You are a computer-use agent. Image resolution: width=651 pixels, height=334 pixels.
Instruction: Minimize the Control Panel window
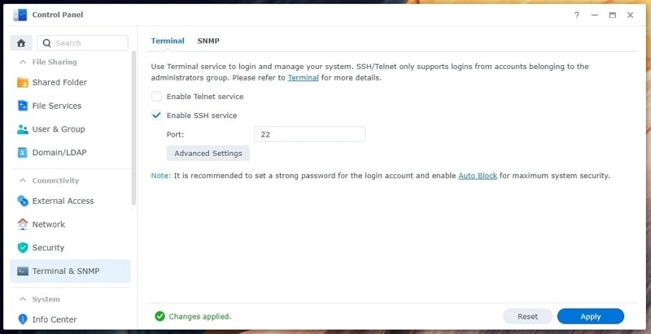pyautogui.click(x=595, y=15)
